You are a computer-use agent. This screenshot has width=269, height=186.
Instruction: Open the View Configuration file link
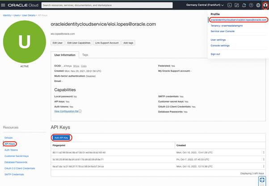(x=67, y=111)
